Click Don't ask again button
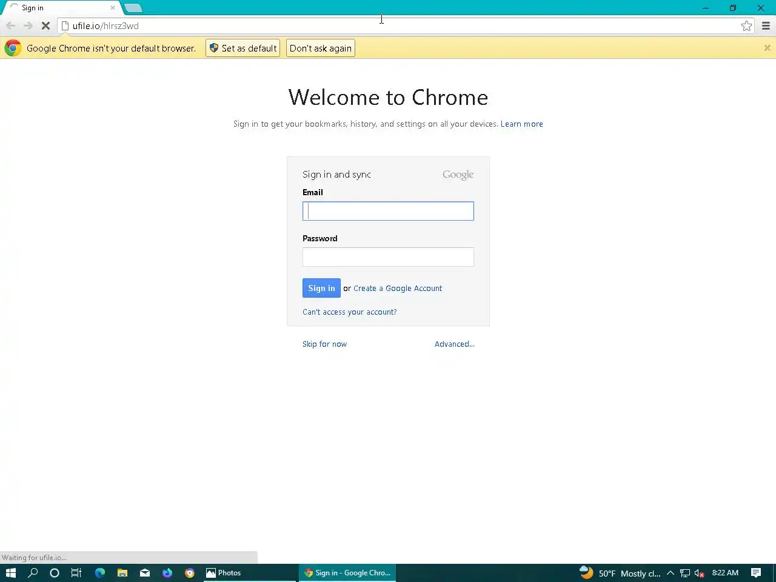This screenshot has width=776, height=582. pos(320,48)
